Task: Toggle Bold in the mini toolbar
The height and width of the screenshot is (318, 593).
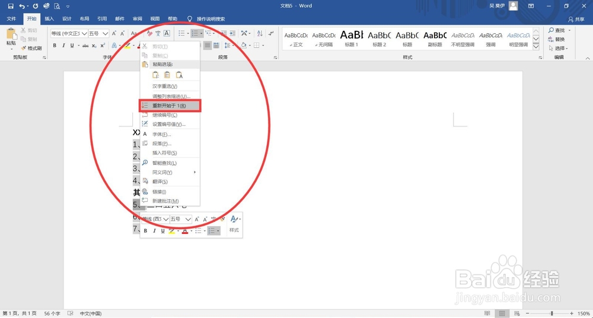Action: pyautogui.click(x=146, y=231)
